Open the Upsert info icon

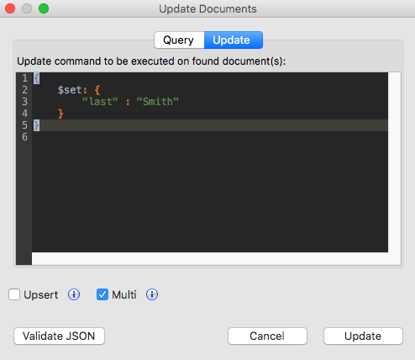coord(74,294)
